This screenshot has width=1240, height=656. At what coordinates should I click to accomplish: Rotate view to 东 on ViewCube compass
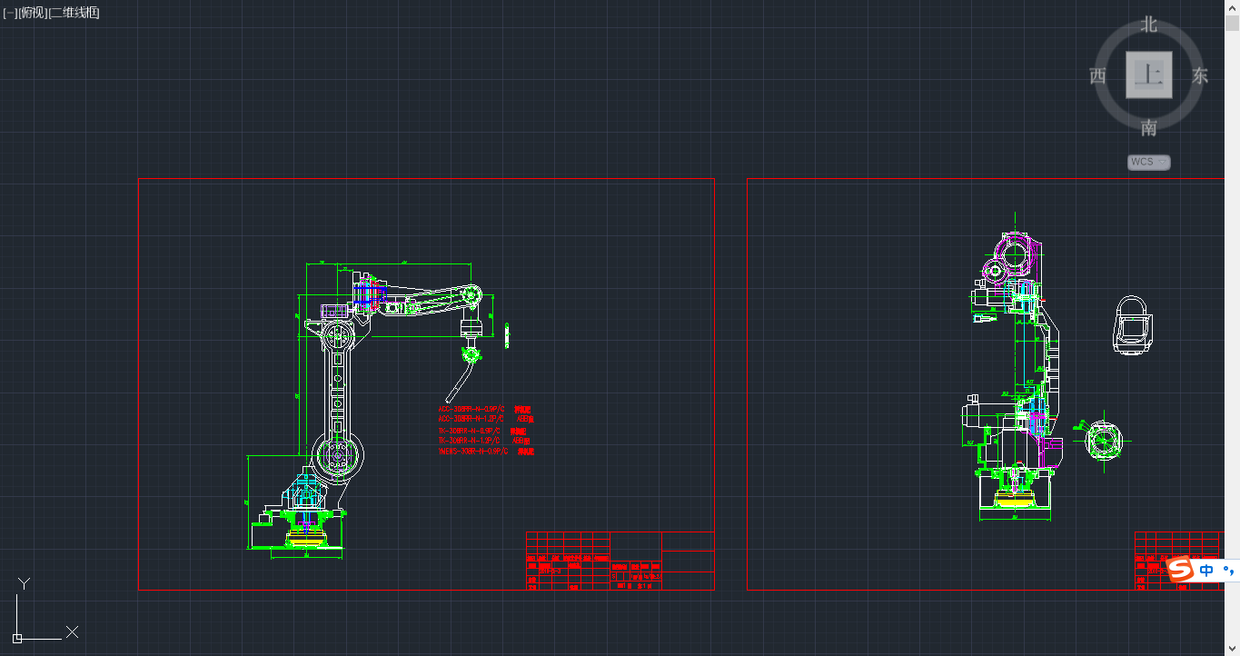pyautogui.click(x=1200, y=76)
